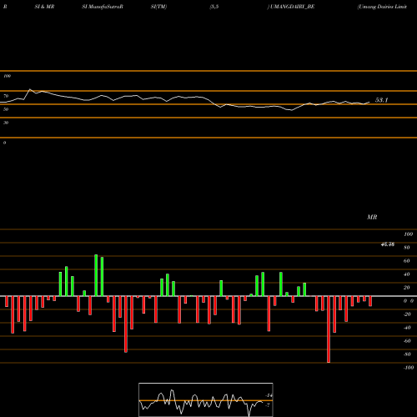Viewport: 417px width, 417px height.
Task: Click the SI(TM) header label
Action: click(158, 7)
